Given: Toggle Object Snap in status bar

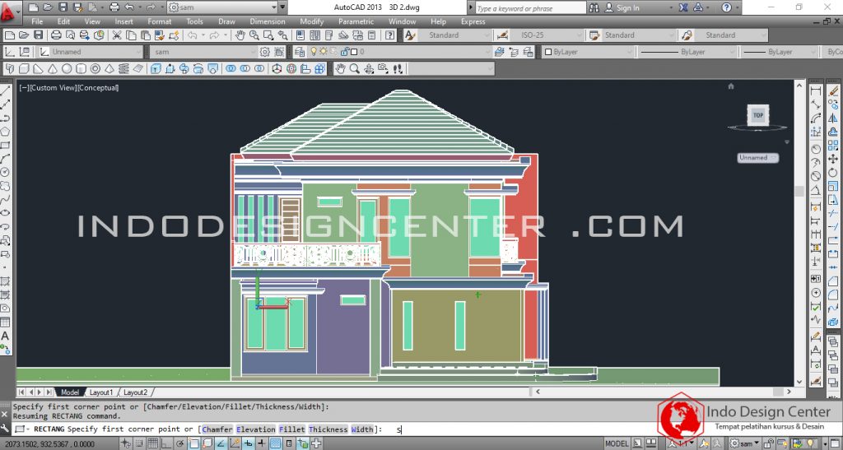Looking at the screenshot, I should point(193,443).
